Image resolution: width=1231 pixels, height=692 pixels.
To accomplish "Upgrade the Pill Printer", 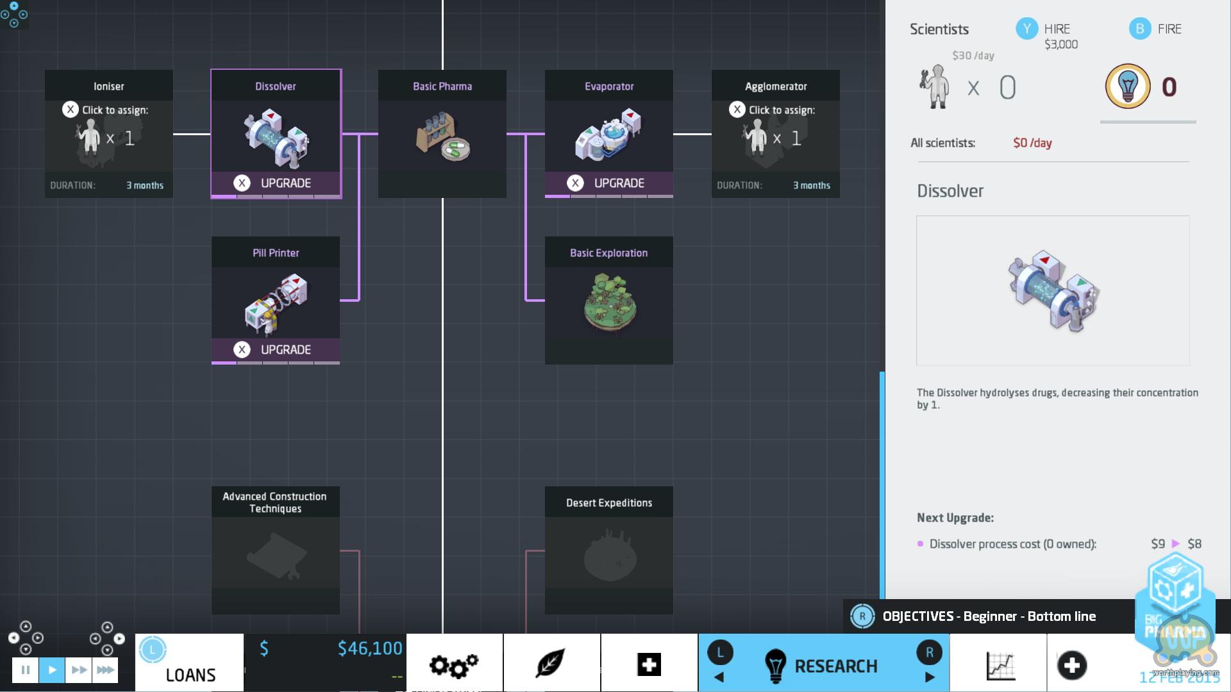I will pyautogui.click(x=275, y=350).
